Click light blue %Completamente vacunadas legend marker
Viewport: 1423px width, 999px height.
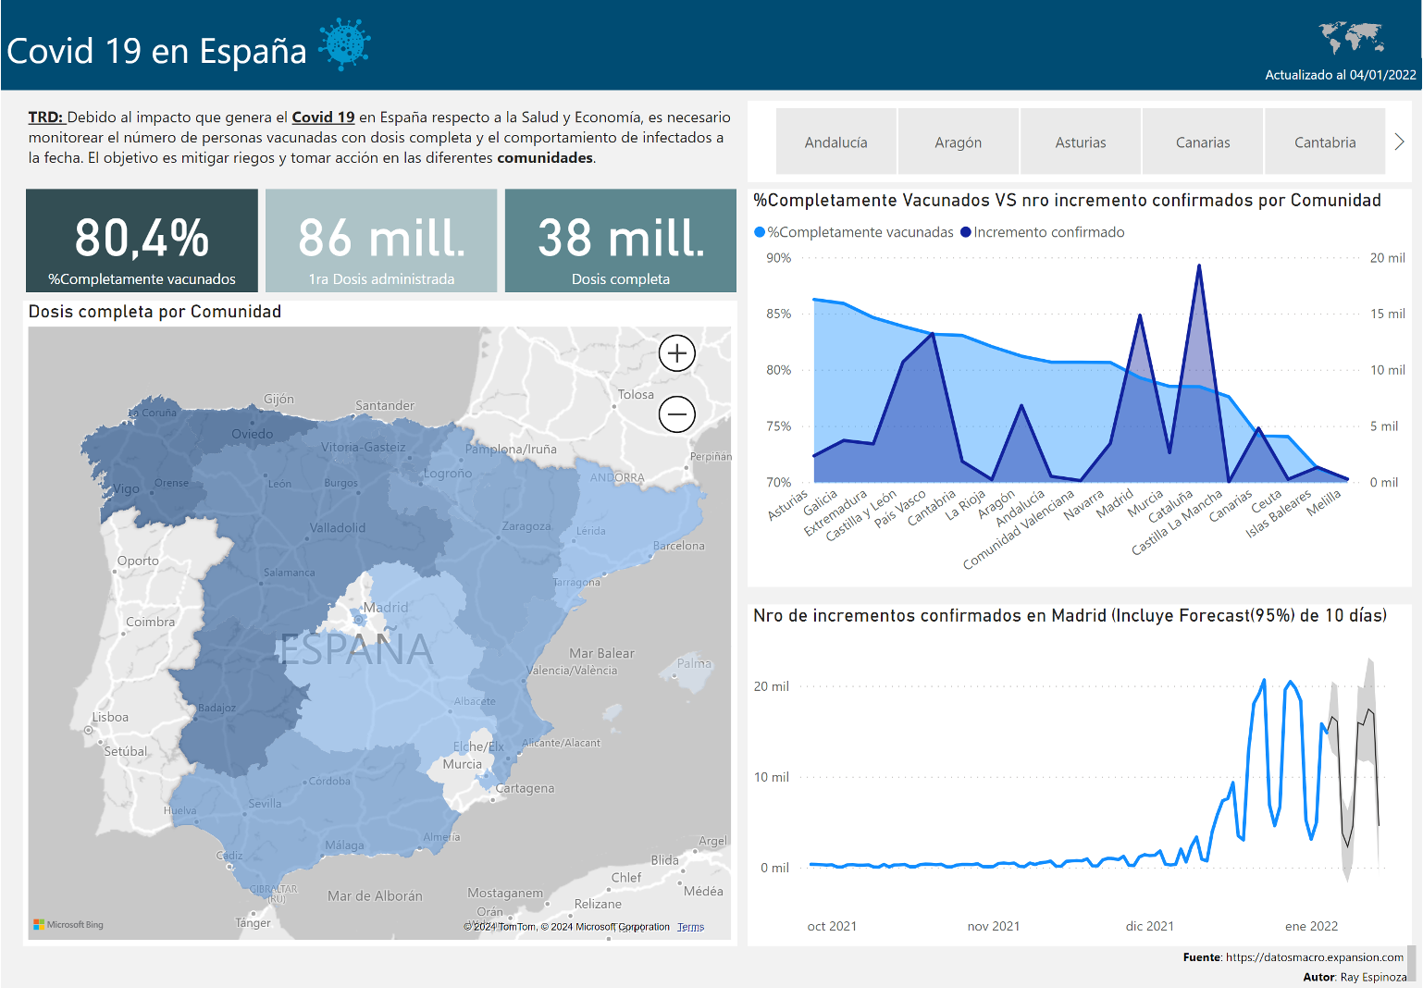point(760,232)
